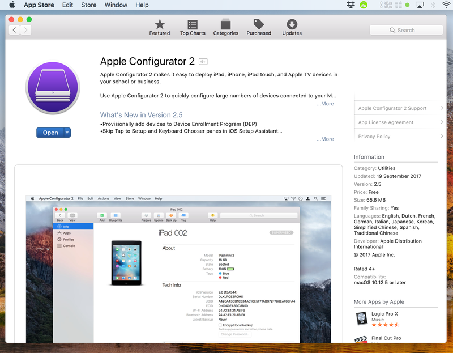
Task: Click the Rated 4+ text
Action: pos(364,269)
